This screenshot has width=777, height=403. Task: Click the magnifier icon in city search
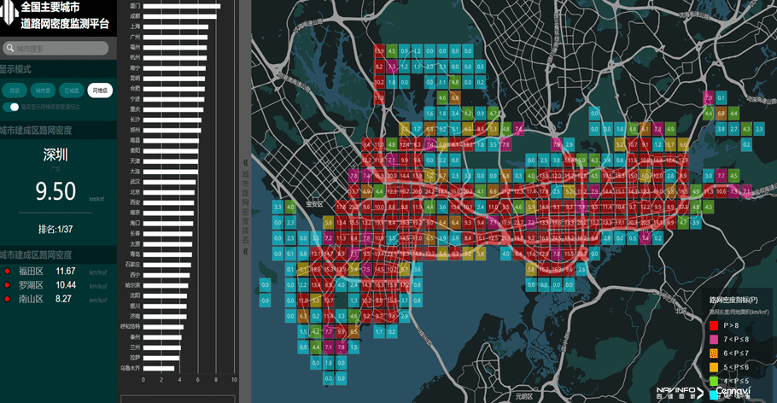(x=10, y=49)
